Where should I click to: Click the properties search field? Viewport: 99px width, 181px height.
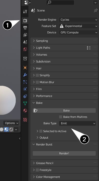60,3
